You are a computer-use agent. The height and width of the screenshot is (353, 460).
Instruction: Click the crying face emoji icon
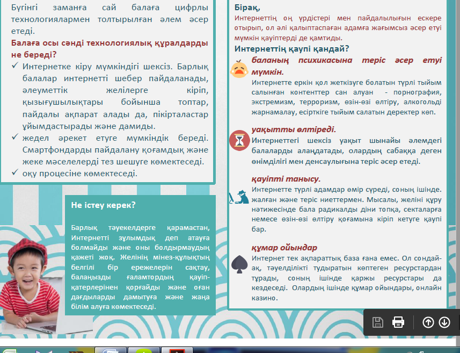[x=238, y=69]
